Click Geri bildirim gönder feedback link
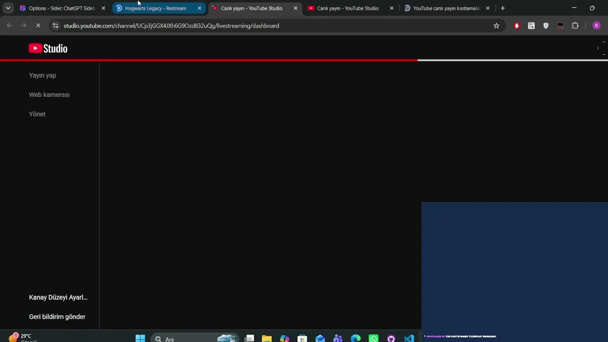608x342 pixels. [x=57, y=317]
